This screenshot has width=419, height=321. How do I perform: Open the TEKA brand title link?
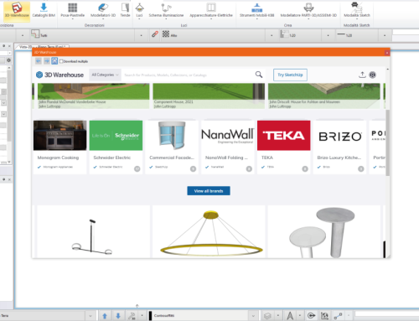(267, 158)
